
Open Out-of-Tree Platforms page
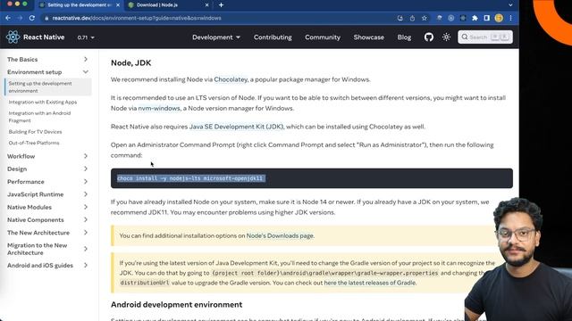pyautogui.click(x=34, y=143)
